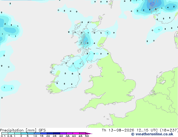Click the '15' legend scale label

tap(42, 136)
